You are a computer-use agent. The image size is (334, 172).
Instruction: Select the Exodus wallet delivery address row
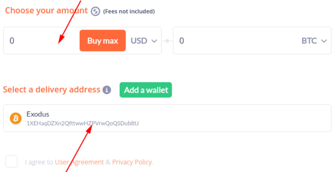[x=167, y=118]
